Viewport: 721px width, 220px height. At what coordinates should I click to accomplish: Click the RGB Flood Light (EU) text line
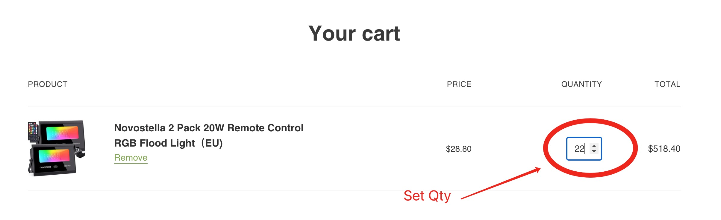tap(169, 143)
